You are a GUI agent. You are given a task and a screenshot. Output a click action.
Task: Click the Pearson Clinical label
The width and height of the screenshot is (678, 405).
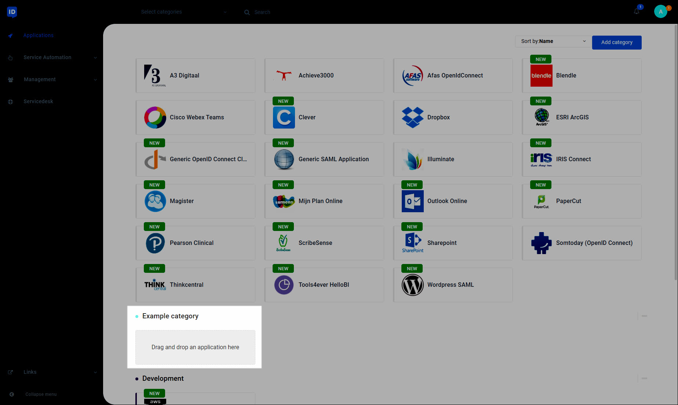[x=192, y=243]
